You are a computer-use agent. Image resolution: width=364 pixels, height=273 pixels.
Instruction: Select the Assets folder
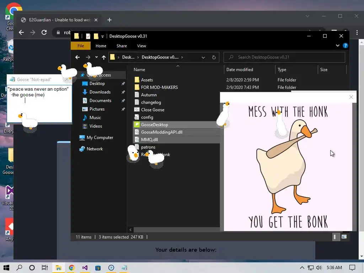tap(147, 80)
